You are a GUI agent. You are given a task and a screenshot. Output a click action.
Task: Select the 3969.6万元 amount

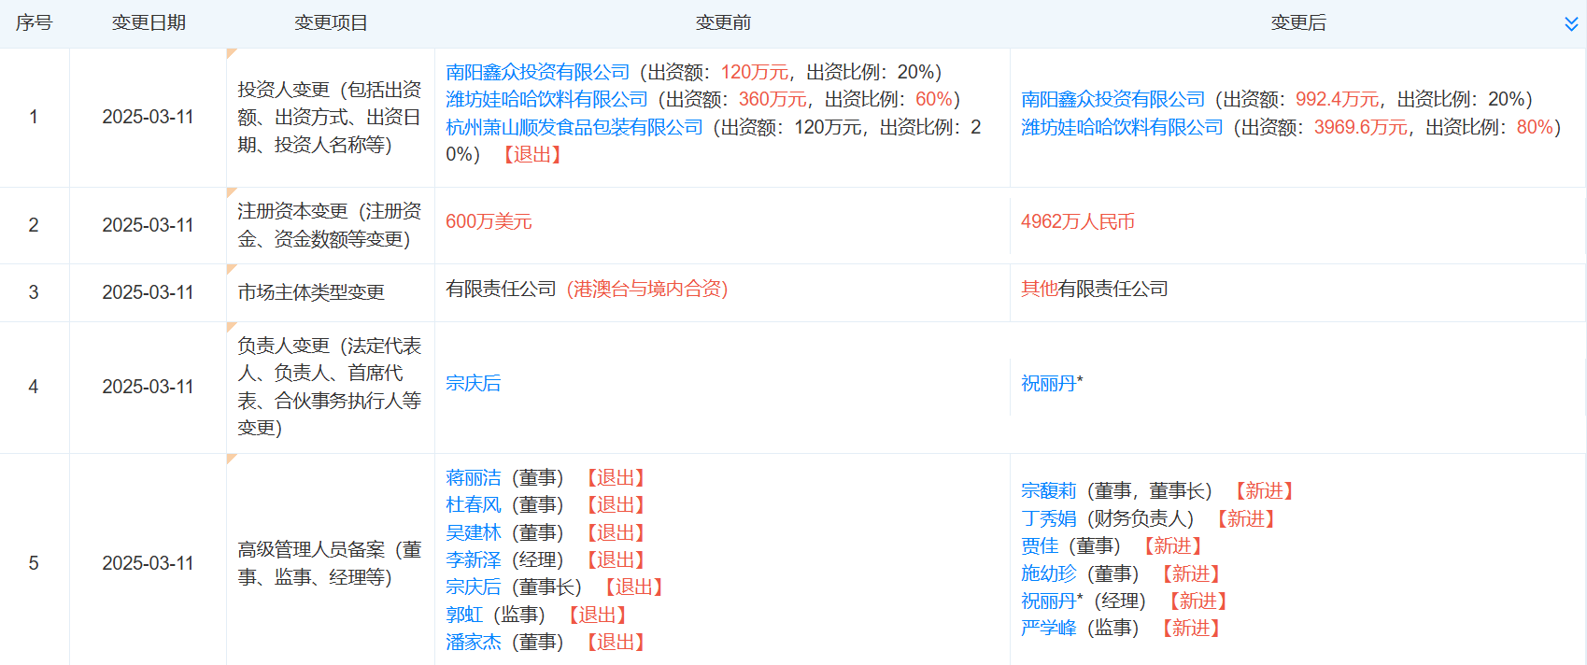pyautogui.click(x=1361, y=127)
